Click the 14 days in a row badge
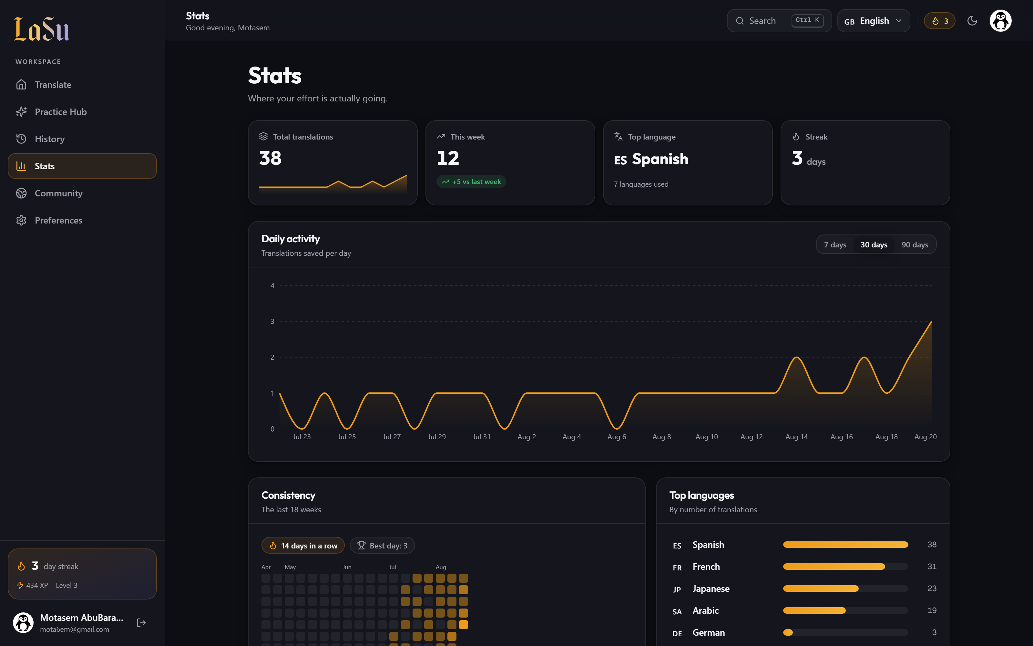 pos(303,546)
